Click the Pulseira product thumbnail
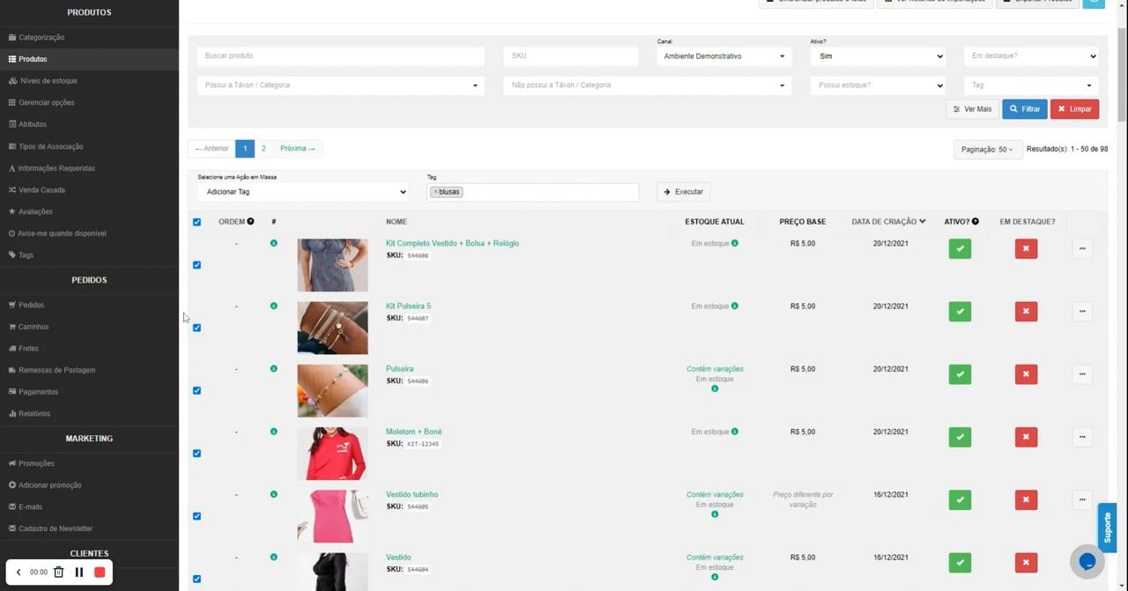1128x591 pixels. click(x=332, y=390)
